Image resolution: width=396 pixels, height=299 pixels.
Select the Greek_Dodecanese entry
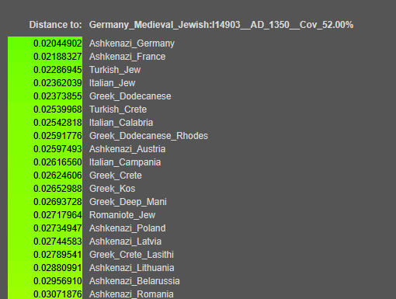130,96
